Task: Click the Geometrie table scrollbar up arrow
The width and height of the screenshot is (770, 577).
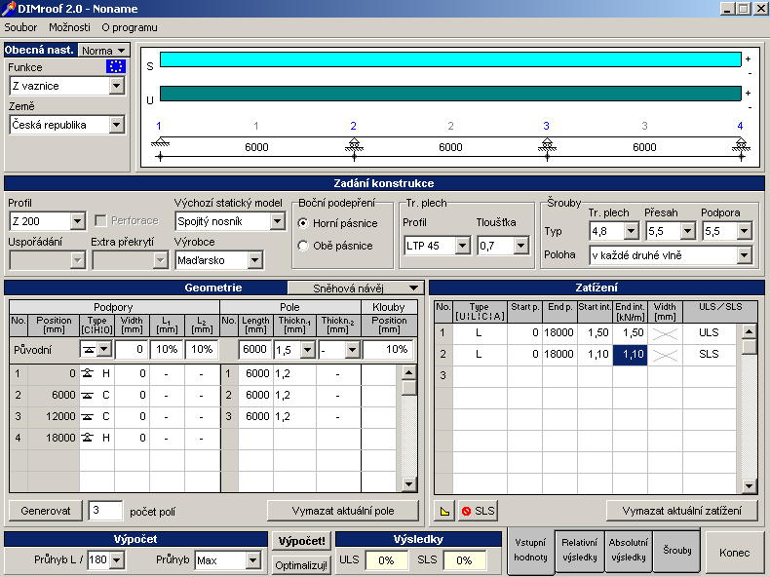Action: 408,372
